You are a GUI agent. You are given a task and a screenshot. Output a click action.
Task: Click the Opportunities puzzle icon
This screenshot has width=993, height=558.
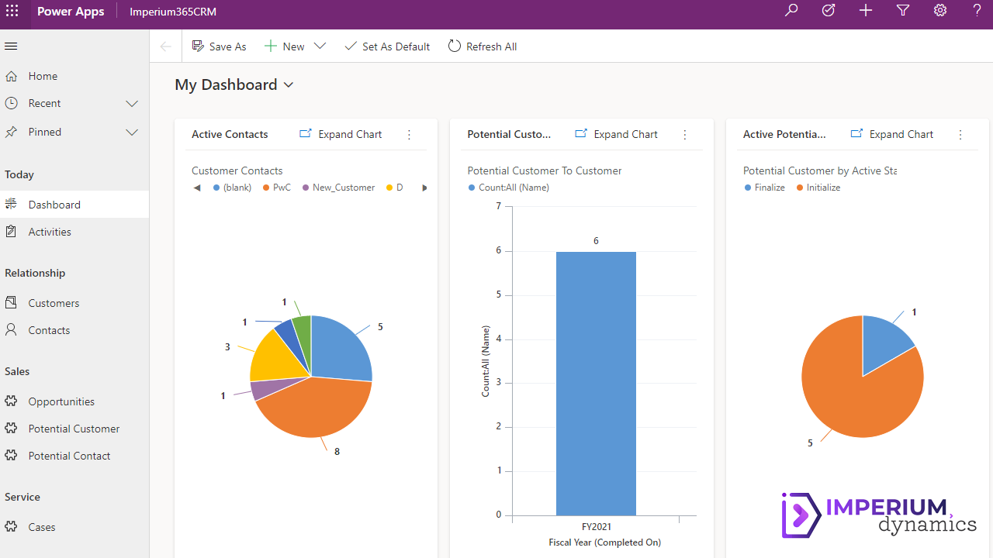11,401
